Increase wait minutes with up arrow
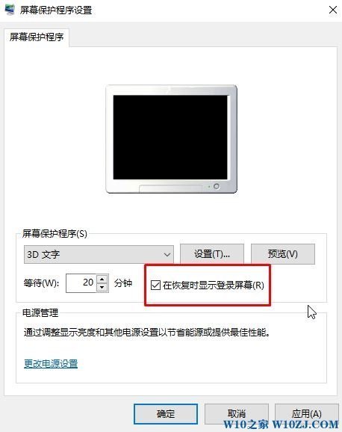342x432 pixels. click(x=102, y=279)
